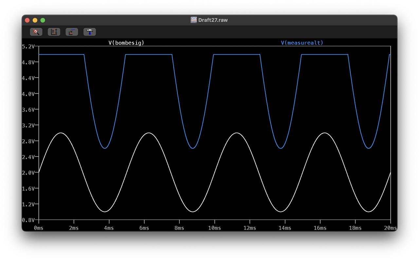Click the 20ms time axis label
Image resolution: width=419 pixels, height=260 pixels.
(390, 228)
